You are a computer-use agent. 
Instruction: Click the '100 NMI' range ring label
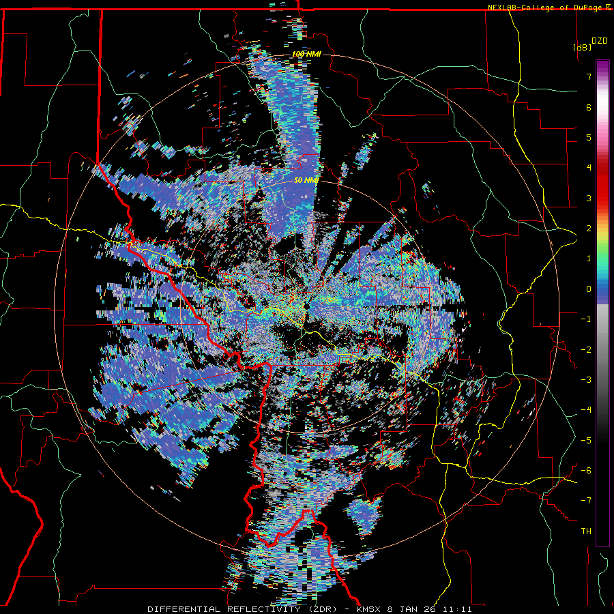pyautogui.click(x=306, y=54)
